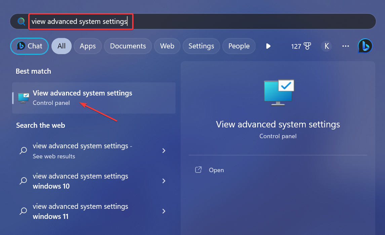
Task: Click the large monitor checkmark preview icon
Action: (279, 92)
